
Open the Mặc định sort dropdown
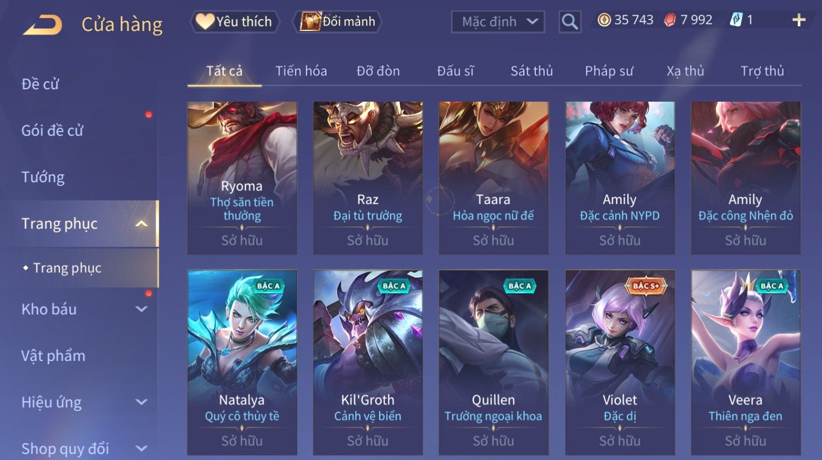pos(498,22)
